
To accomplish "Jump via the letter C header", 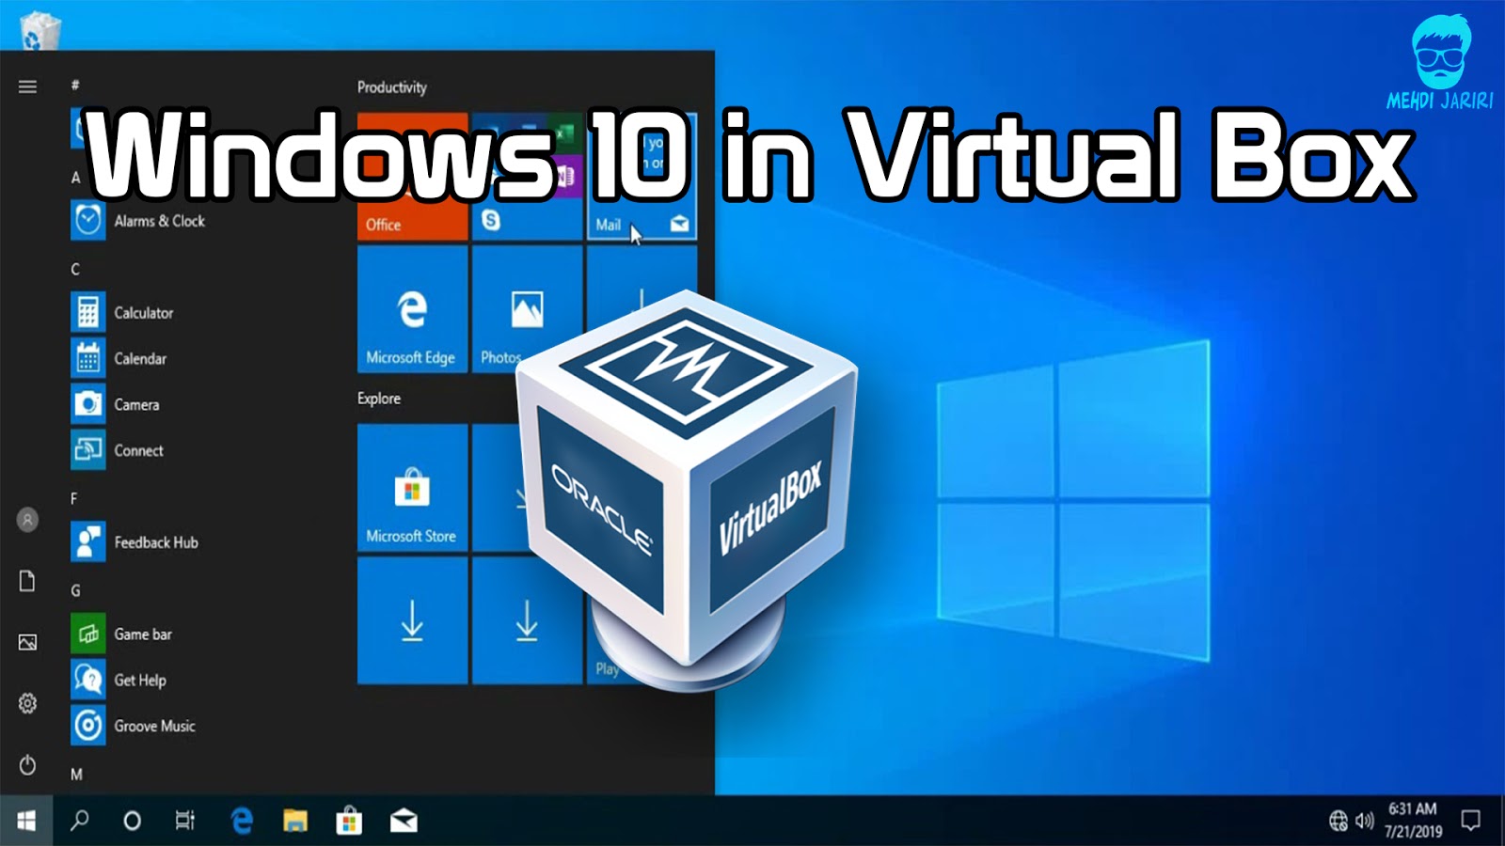I will [75, 269].
